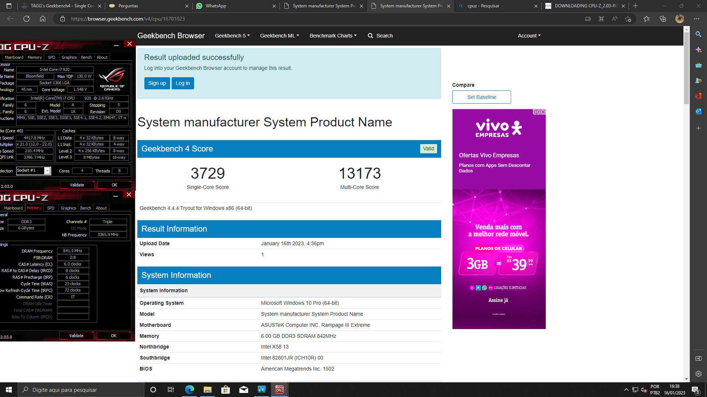707x397 pixels.
Task: Open Edge sidebar search
Action: click(x=699, y=34)
